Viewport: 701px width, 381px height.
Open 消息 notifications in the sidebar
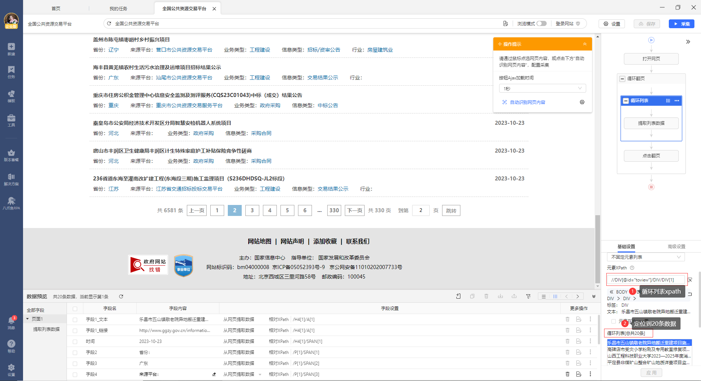point(11,323)
